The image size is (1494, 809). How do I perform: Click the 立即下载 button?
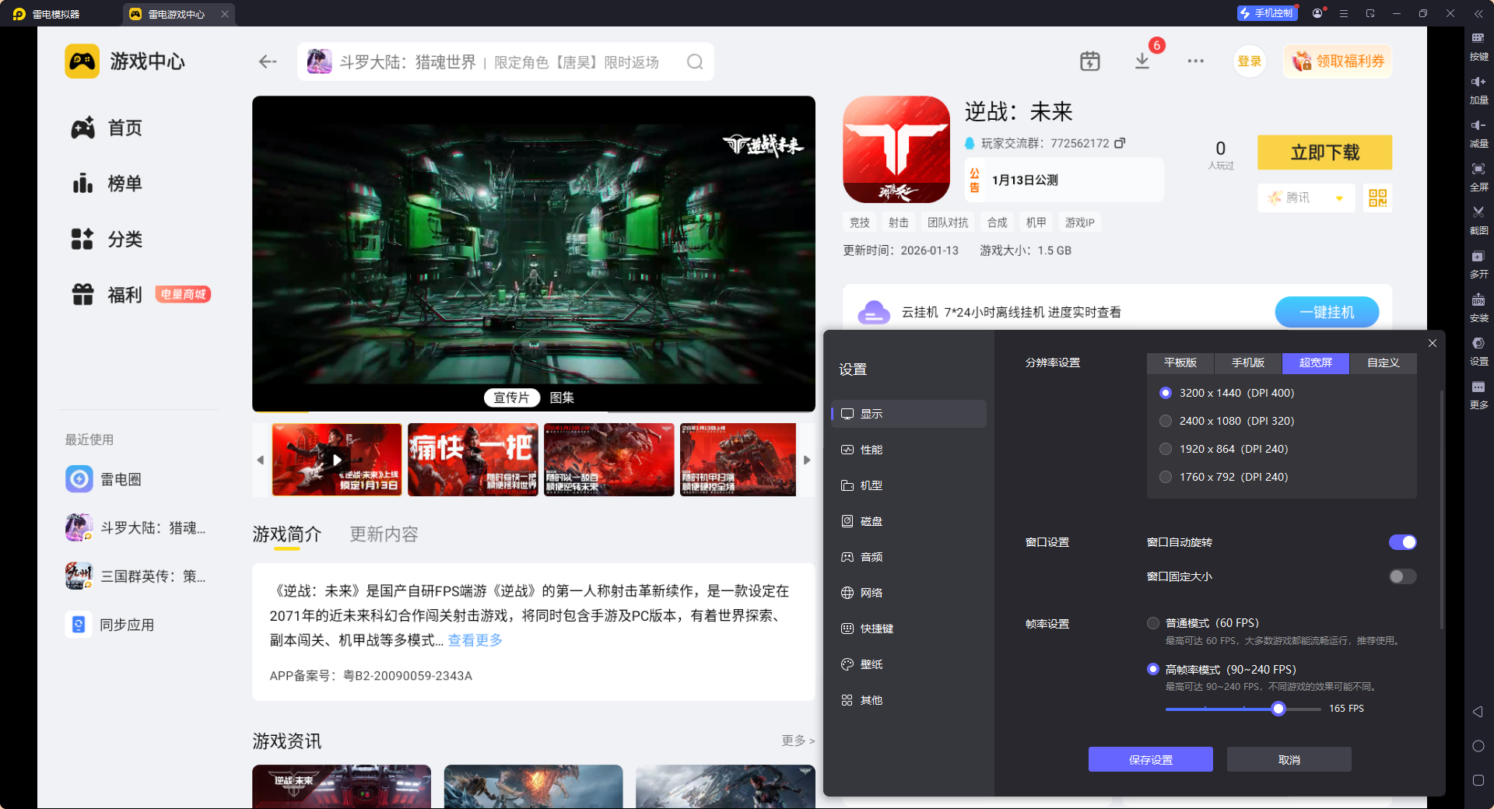(1324, 152)
